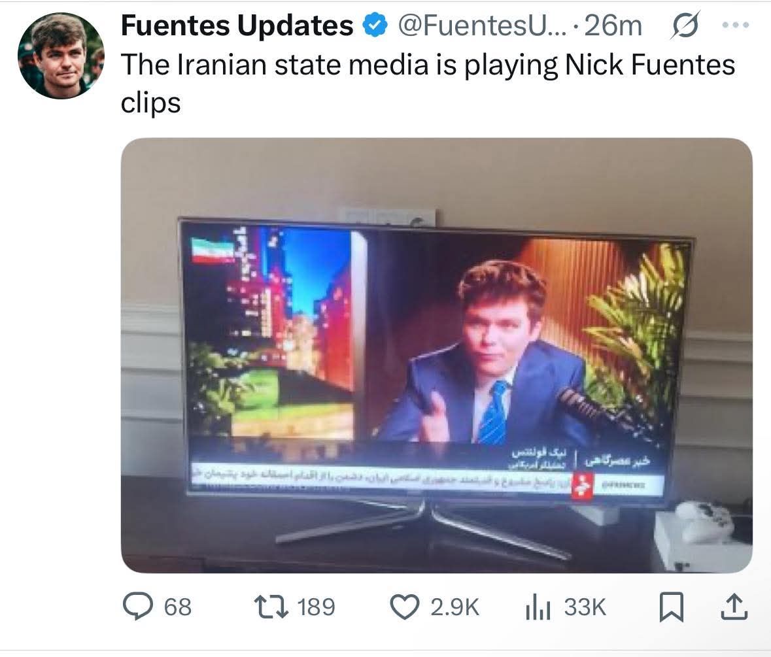Click the 68 replies count
The width and height of the screenshot is (771, 657).
(177, 607)
